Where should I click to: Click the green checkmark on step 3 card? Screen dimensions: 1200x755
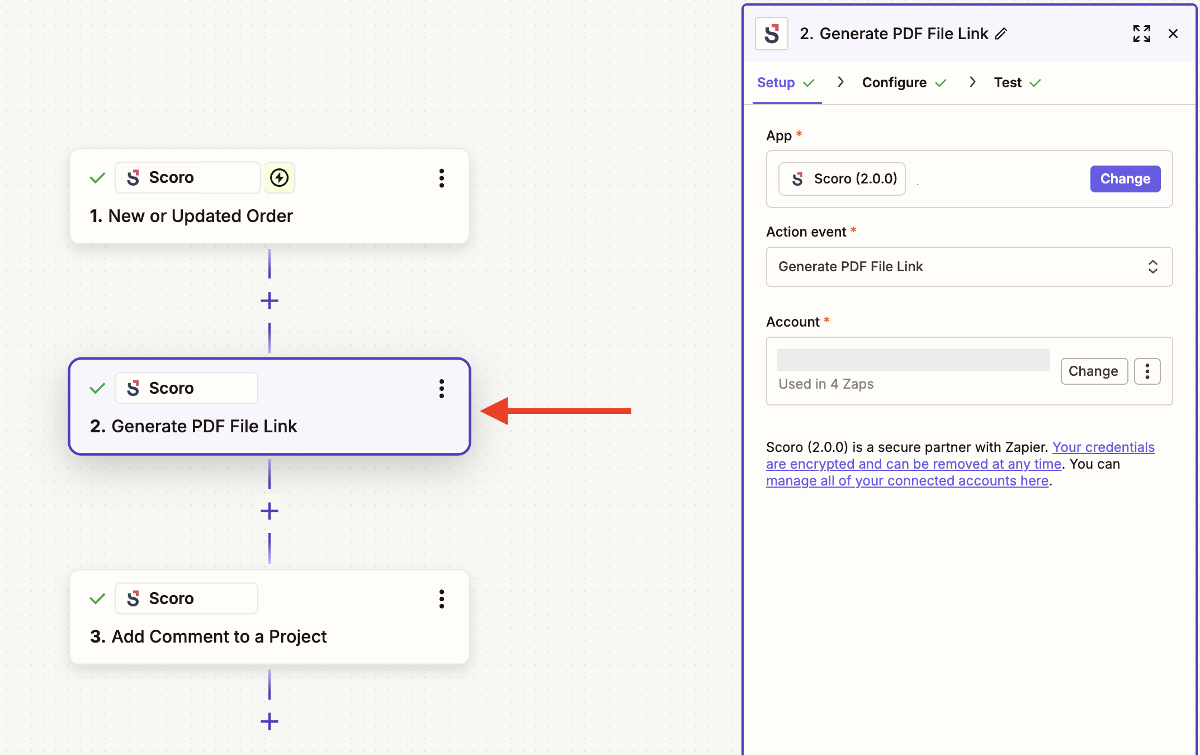[97, 598]
